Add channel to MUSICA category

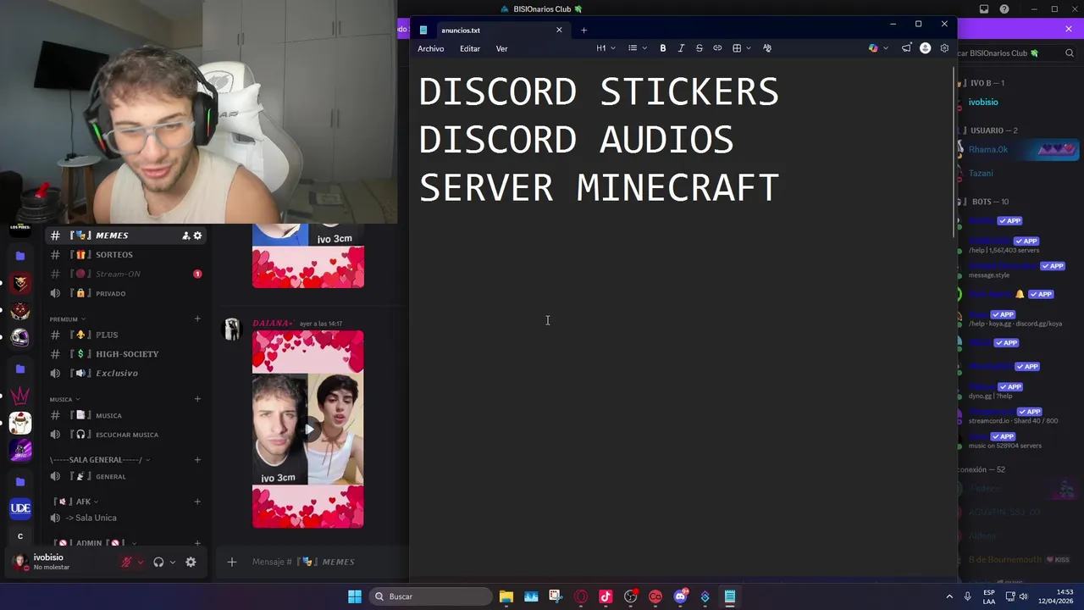[197, 398]
